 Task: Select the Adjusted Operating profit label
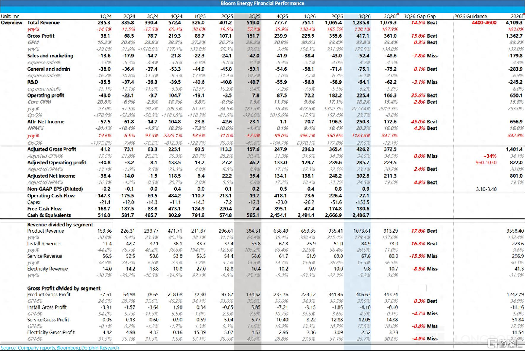click(x=57, y=162)
